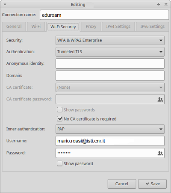The width and height of the screenshot is (171, 193).
Task: Click the window menu arrow in title bar
Action: 5,4
